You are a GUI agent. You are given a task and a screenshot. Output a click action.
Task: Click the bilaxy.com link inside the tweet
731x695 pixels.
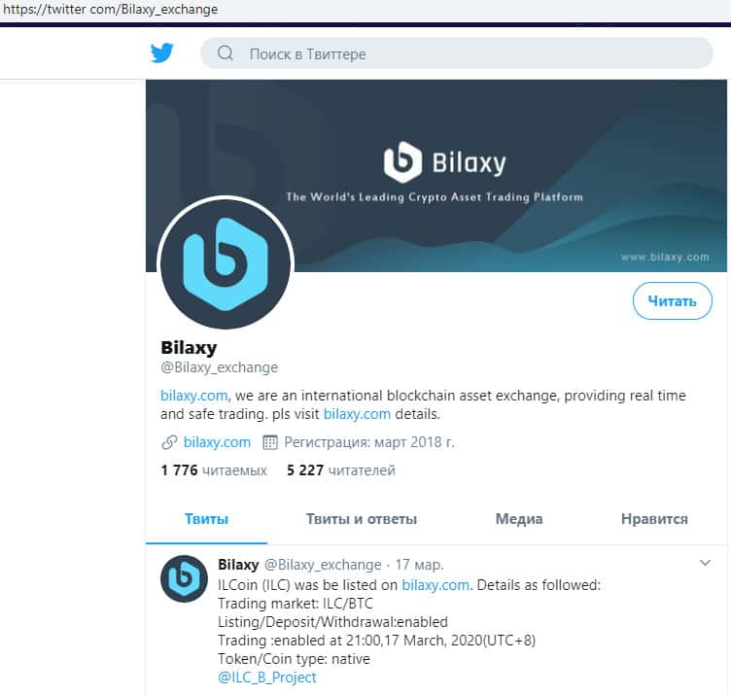point(435,585)
